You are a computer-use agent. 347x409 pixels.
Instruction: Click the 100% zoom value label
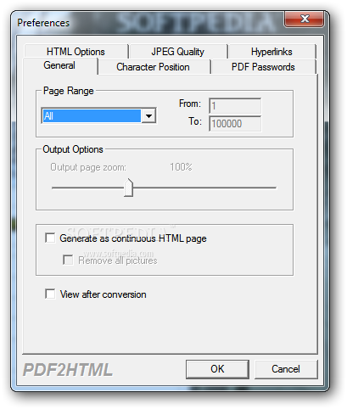point(181,167)
